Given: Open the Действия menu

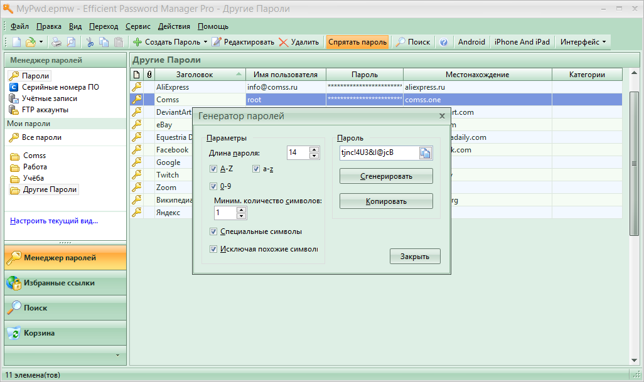Looking at the screenshot, I should coord(174,26).
